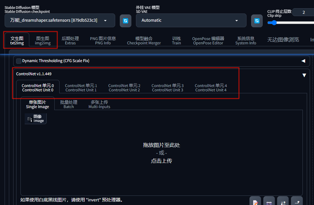314x205 pixels.
Task: Open Stable Diffusion checkpoint dropdown
Action: (x=60, y=20)
